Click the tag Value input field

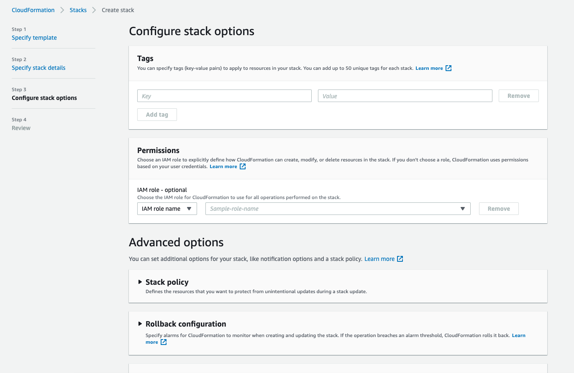(405, 96)
